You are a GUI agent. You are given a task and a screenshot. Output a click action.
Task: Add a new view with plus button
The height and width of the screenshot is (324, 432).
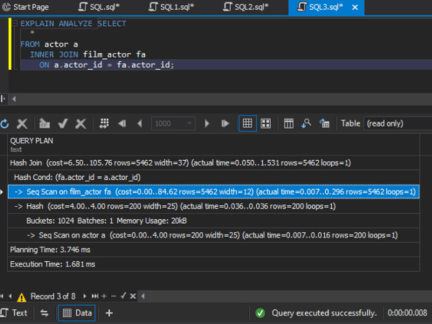click(x=109, y=313)
